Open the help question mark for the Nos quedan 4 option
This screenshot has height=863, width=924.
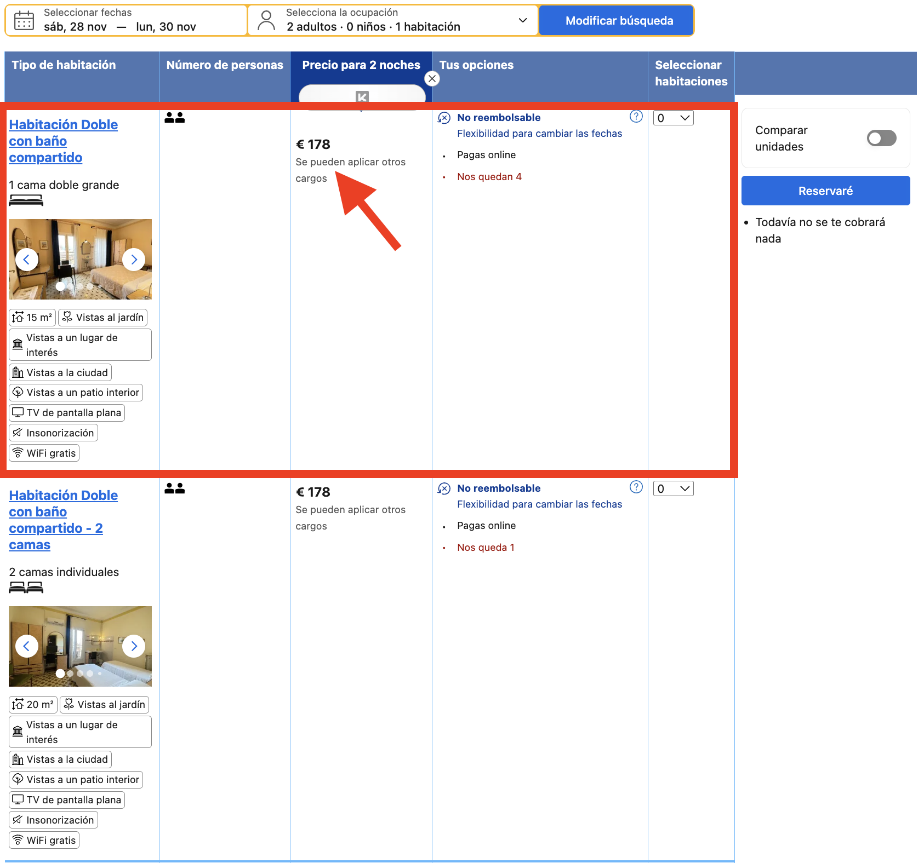click(636, 116)
